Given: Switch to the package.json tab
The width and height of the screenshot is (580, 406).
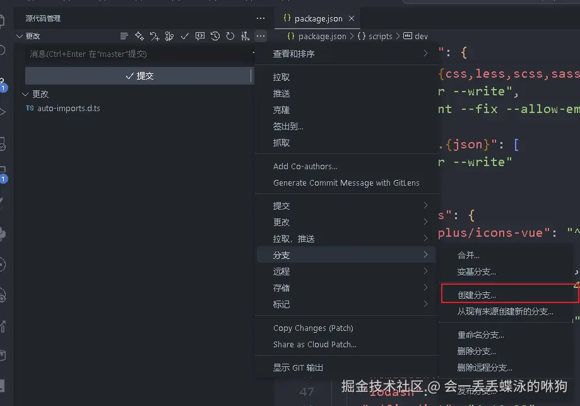Looking at the screenshot, I should (x=317, y=18).
